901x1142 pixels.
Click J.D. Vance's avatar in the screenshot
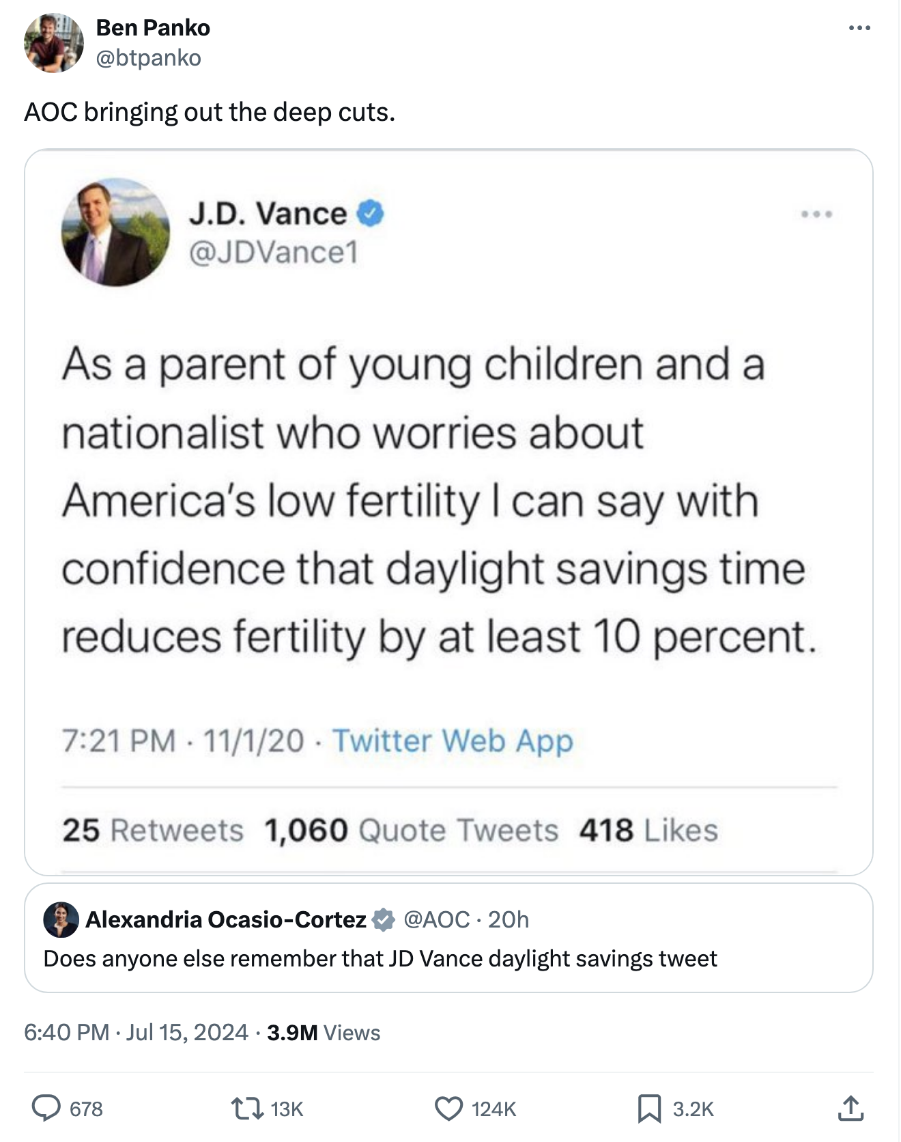(x=115, y=232)
